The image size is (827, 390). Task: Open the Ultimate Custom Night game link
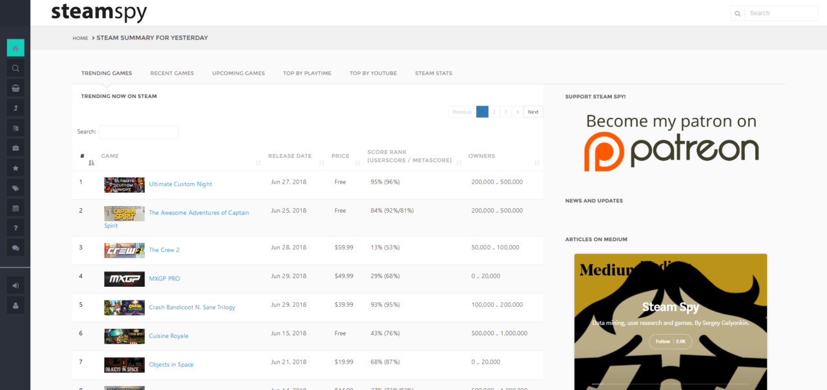click(180, 184)
